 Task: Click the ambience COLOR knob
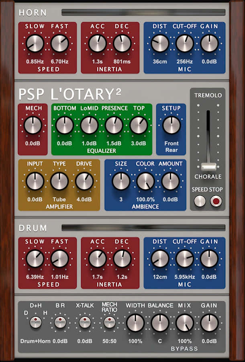tap(145, 181)
